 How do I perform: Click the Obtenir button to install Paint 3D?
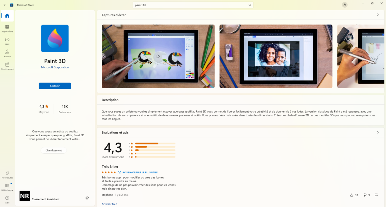(55, 86)
